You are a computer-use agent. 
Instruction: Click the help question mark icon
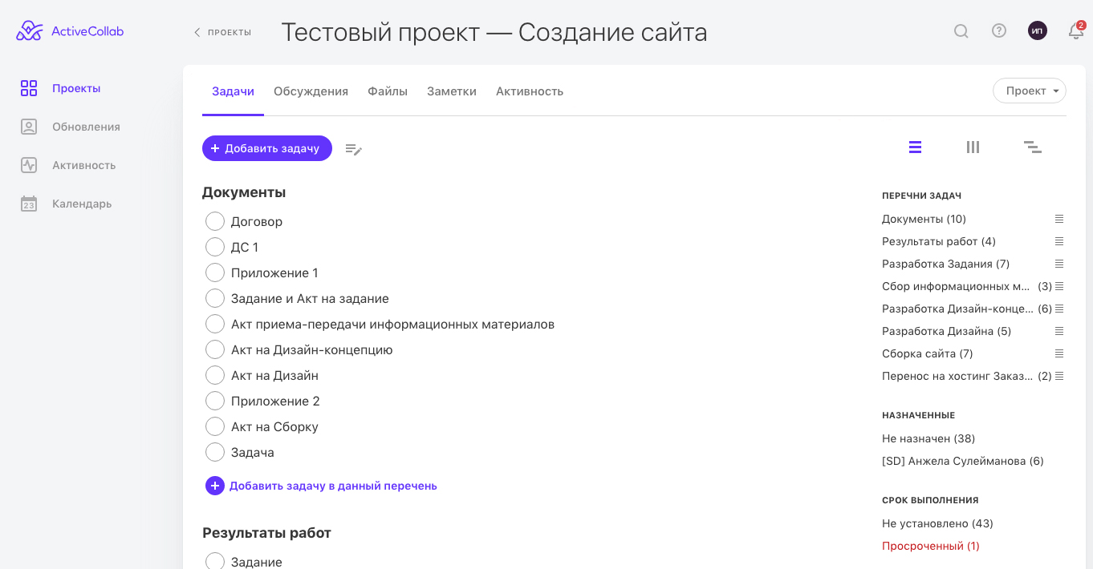pyautogui.click(x=999, y=31)
